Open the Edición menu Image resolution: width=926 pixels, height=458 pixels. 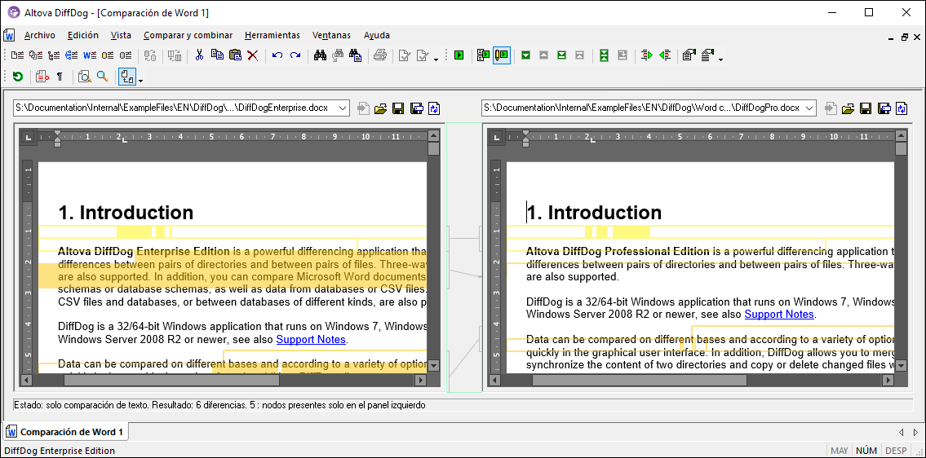click(x=83, y=35)
